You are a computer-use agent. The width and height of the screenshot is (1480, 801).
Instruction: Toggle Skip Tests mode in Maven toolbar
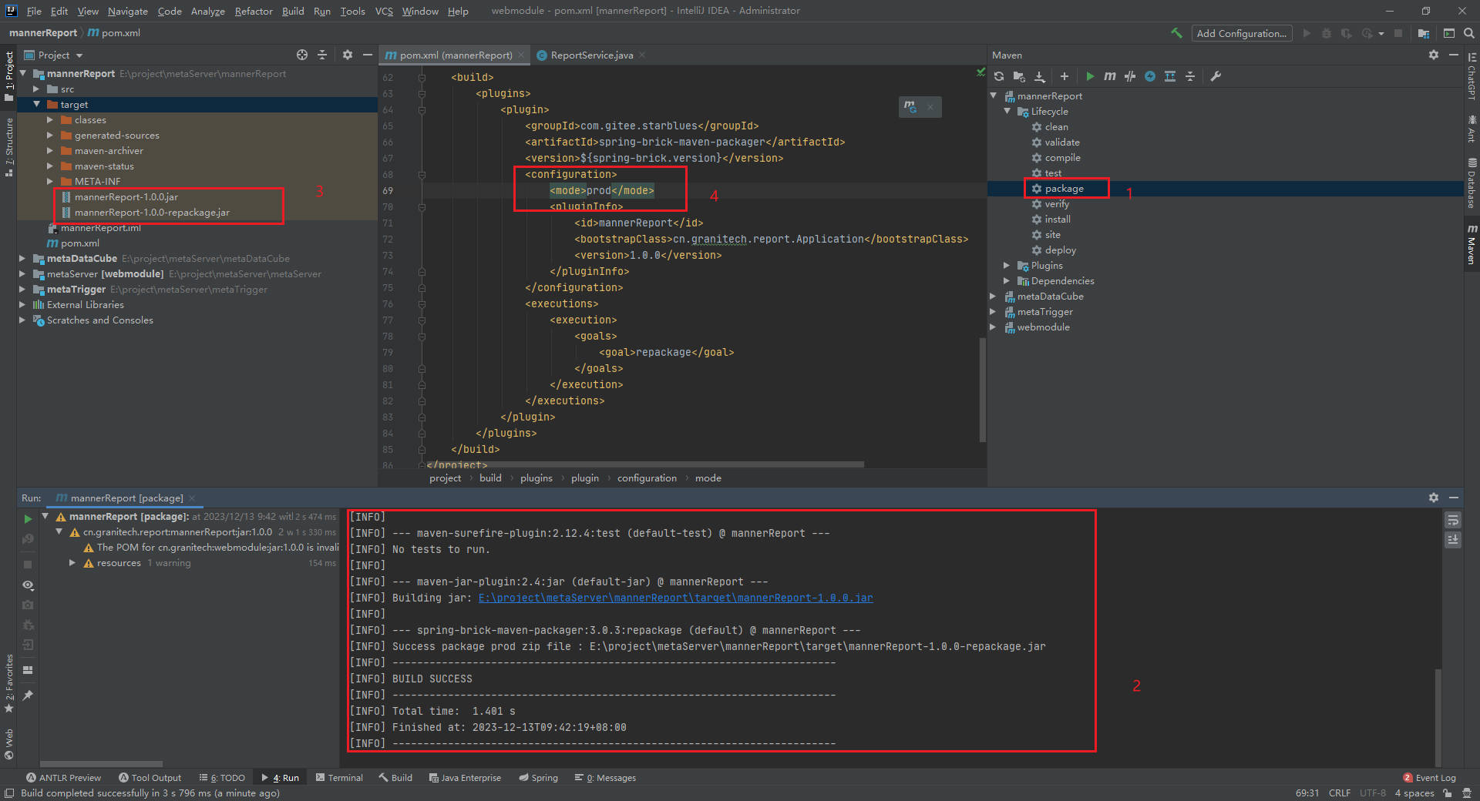[1130, 76]
